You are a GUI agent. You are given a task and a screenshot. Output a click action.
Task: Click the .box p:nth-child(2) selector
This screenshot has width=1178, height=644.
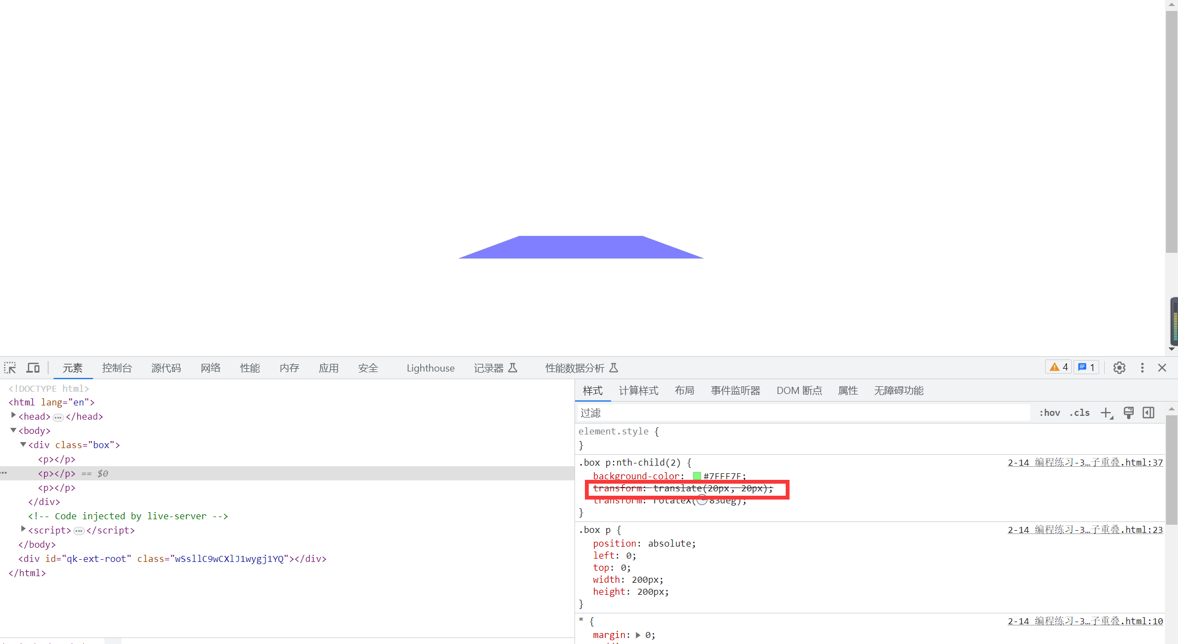[629, 462]
